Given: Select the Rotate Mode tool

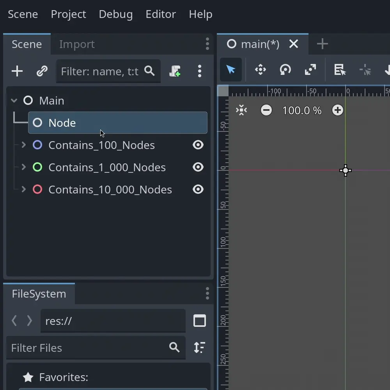Looking at the screenshot, I should (x=285, y=70).
